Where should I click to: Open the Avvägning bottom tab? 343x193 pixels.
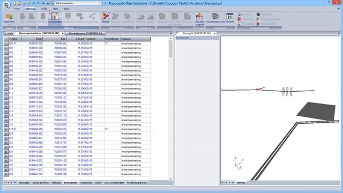point(86,182)
